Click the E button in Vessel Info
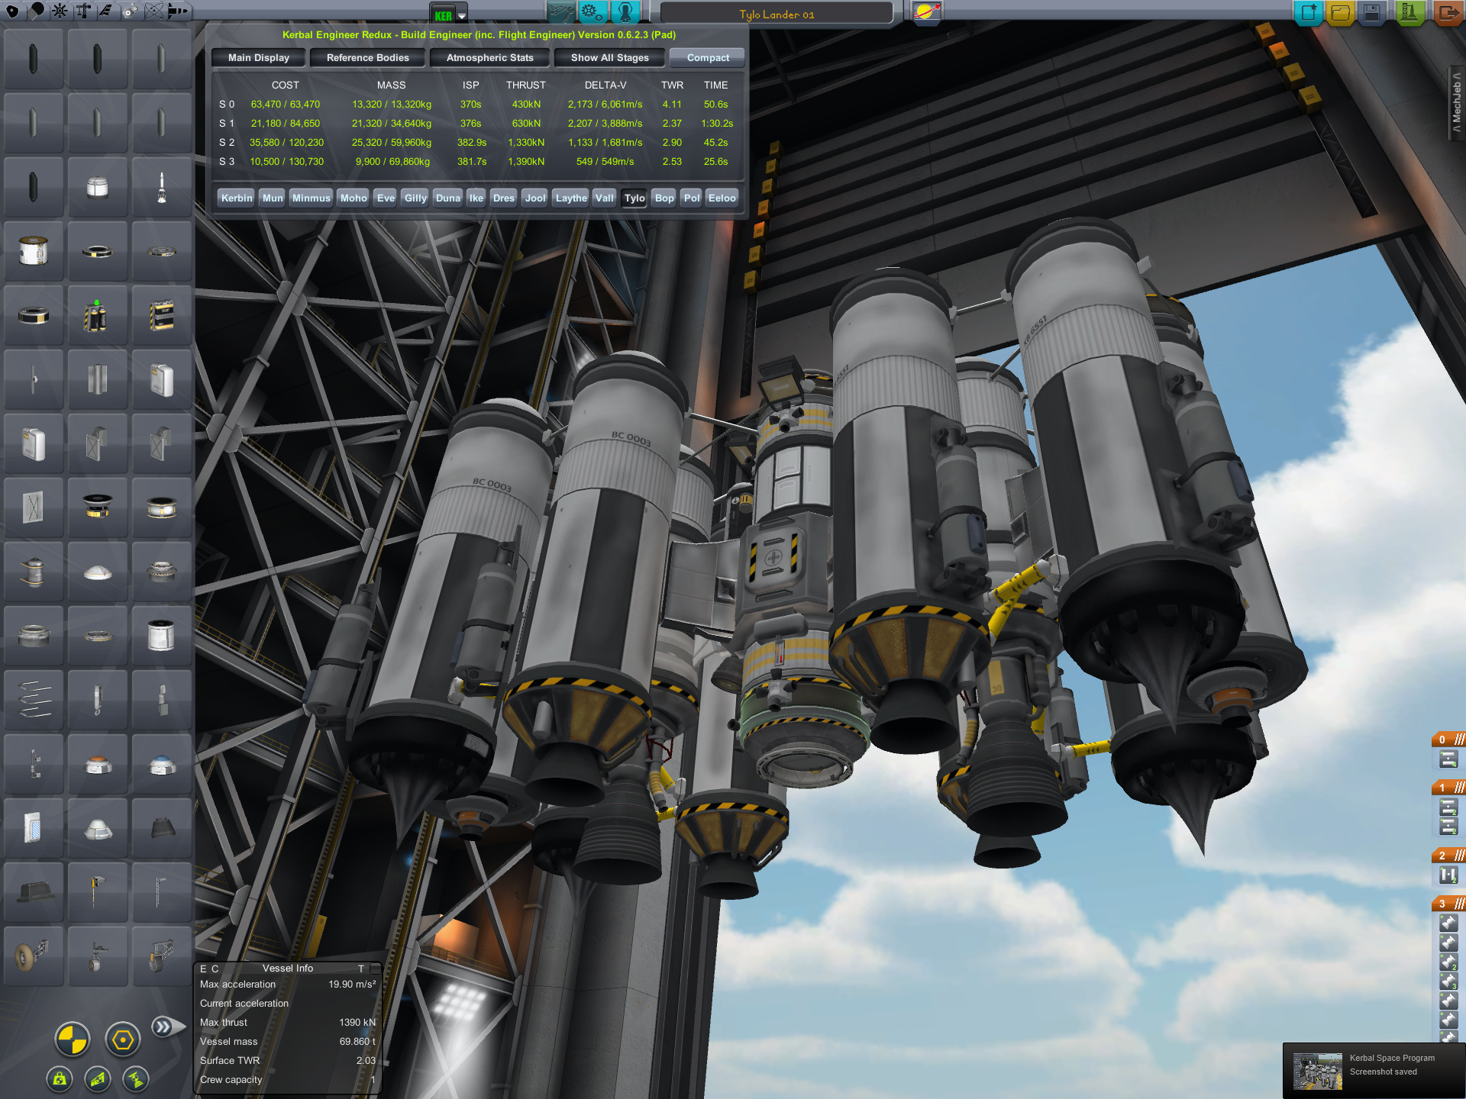The width and height of the screenshot is (1466, 1099). 203,968
